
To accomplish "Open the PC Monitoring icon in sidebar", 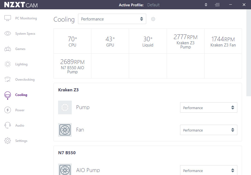I will coord(8,18).
